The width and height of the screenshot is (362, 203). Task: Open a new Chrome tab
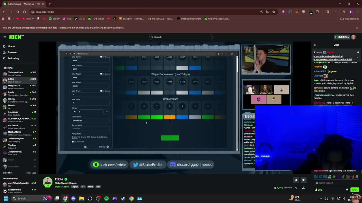pos(49,4)
